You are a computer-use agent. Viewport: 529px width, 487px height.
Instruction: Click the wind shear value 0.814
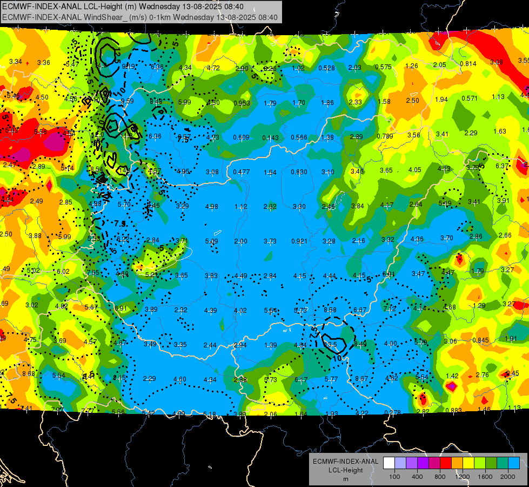click(x=468, y=63)
